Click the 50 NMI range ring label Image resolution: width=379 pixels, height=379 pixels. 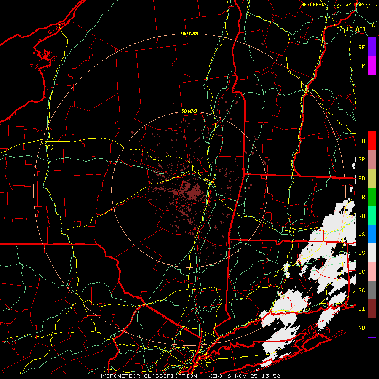189,111
